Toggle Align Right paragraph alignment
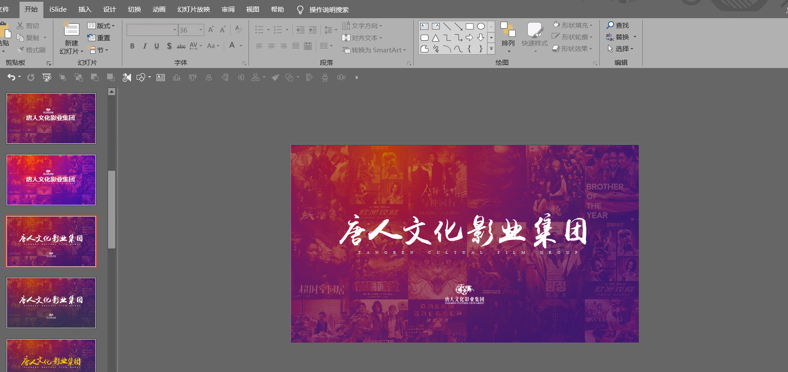This screenshot has height=372, width=788. pos(283,46)
